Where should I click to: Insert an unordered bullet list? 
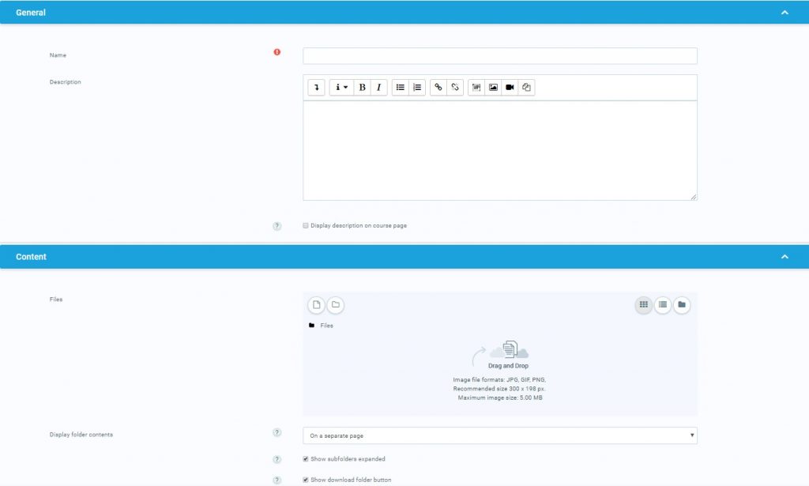tap(401, 88)
